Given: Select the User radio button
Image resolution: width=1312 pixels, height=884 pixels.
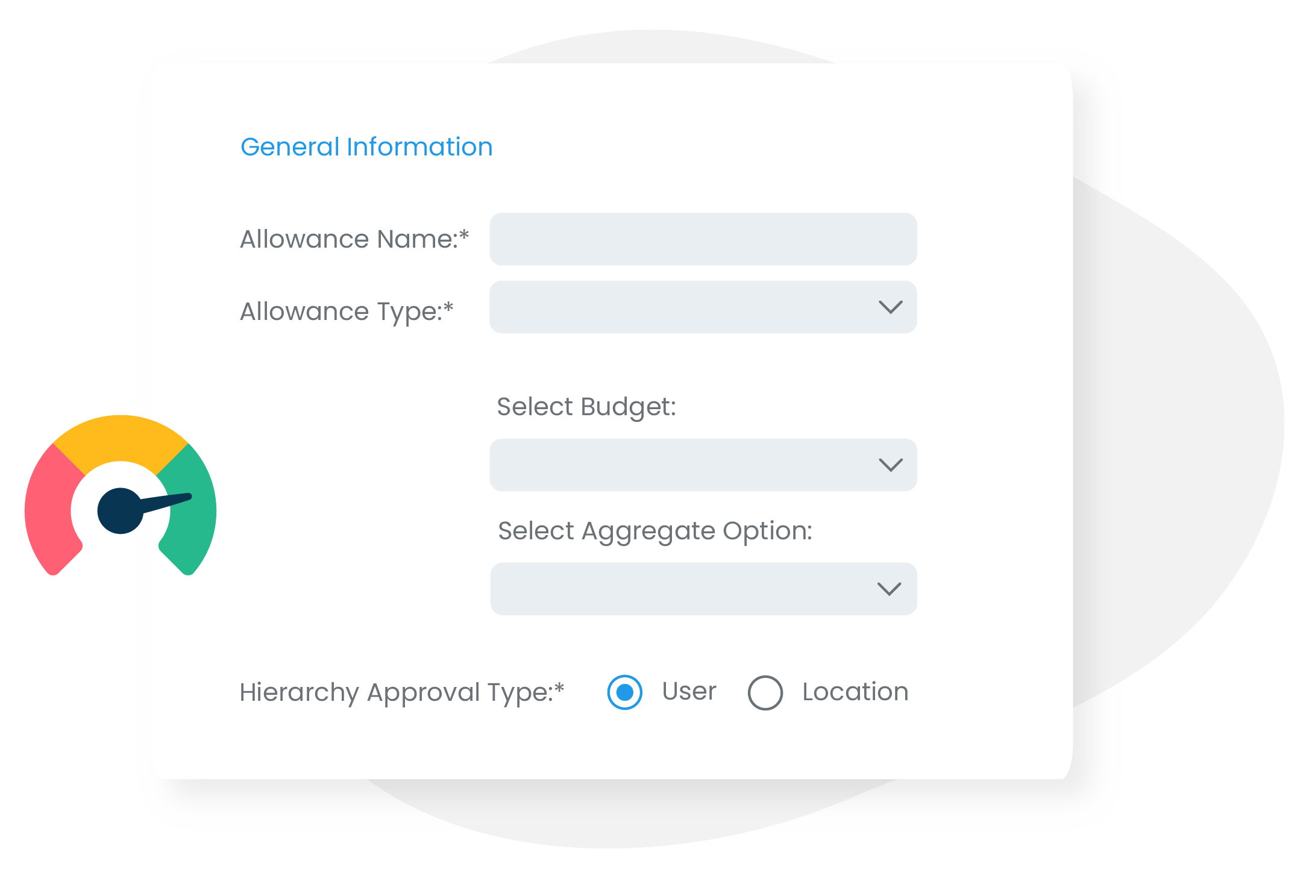Looking at the screenshot, I should coord(625,692).
